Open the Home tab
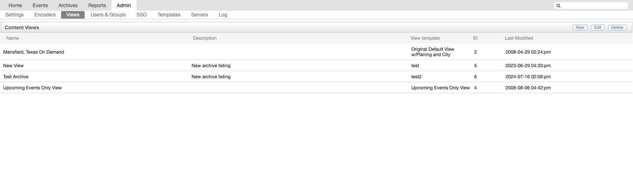 [15, 5]
